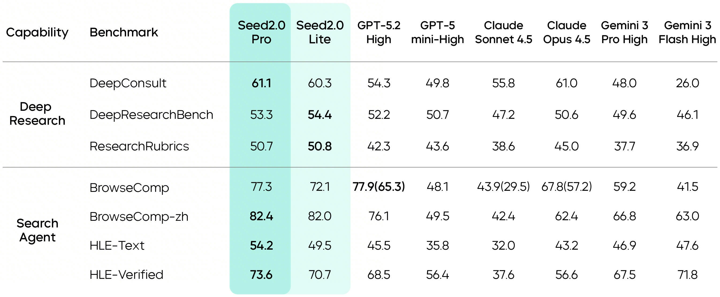Select the DeepConsult benchmark row label
Image resolution: width=720 pixels, height=297 pixels.
(x=128, y=83)
